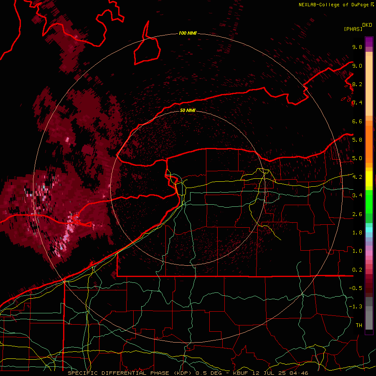Pick the pale peach band of the color scale
The image size is (376, 376).
tap(369, 86)
